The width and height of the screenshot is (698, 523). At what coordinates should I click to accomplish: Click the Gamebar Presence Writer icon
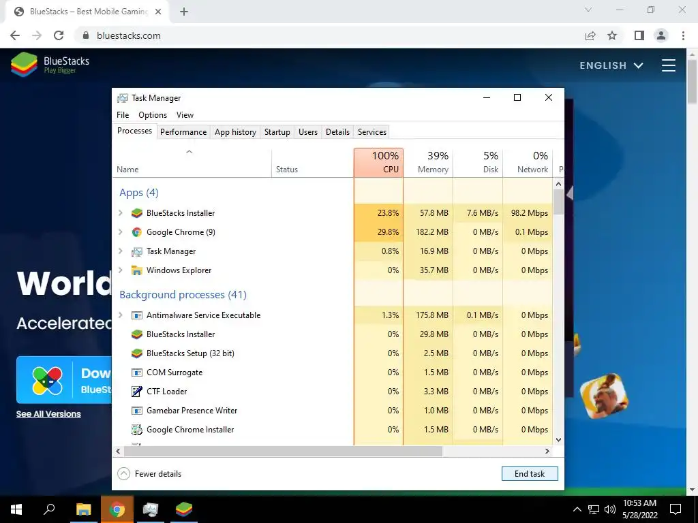[136, 411]
